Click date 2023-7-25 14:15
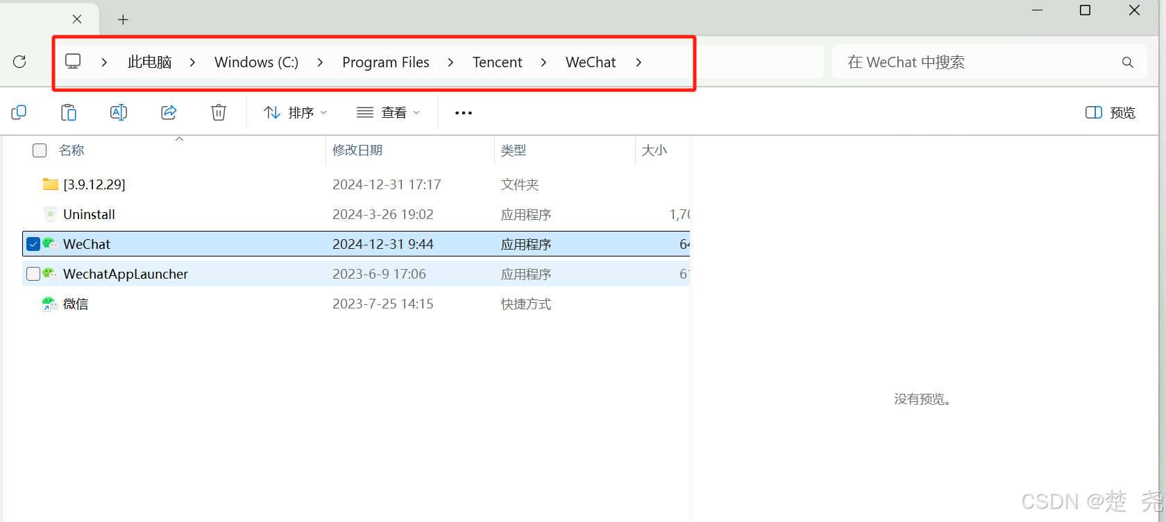The image size is (1166, 522). (x=383, y=304)
